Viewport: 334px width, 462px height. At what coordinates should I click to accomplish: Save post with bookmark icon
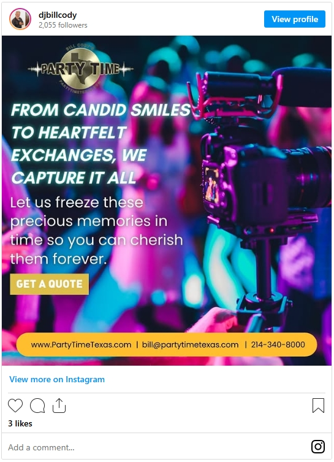(318, 406)
